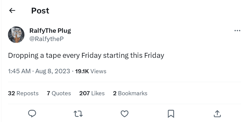247x122 pixels.
Task: Click the repost arrows icon
Action: tap(78, 113)
